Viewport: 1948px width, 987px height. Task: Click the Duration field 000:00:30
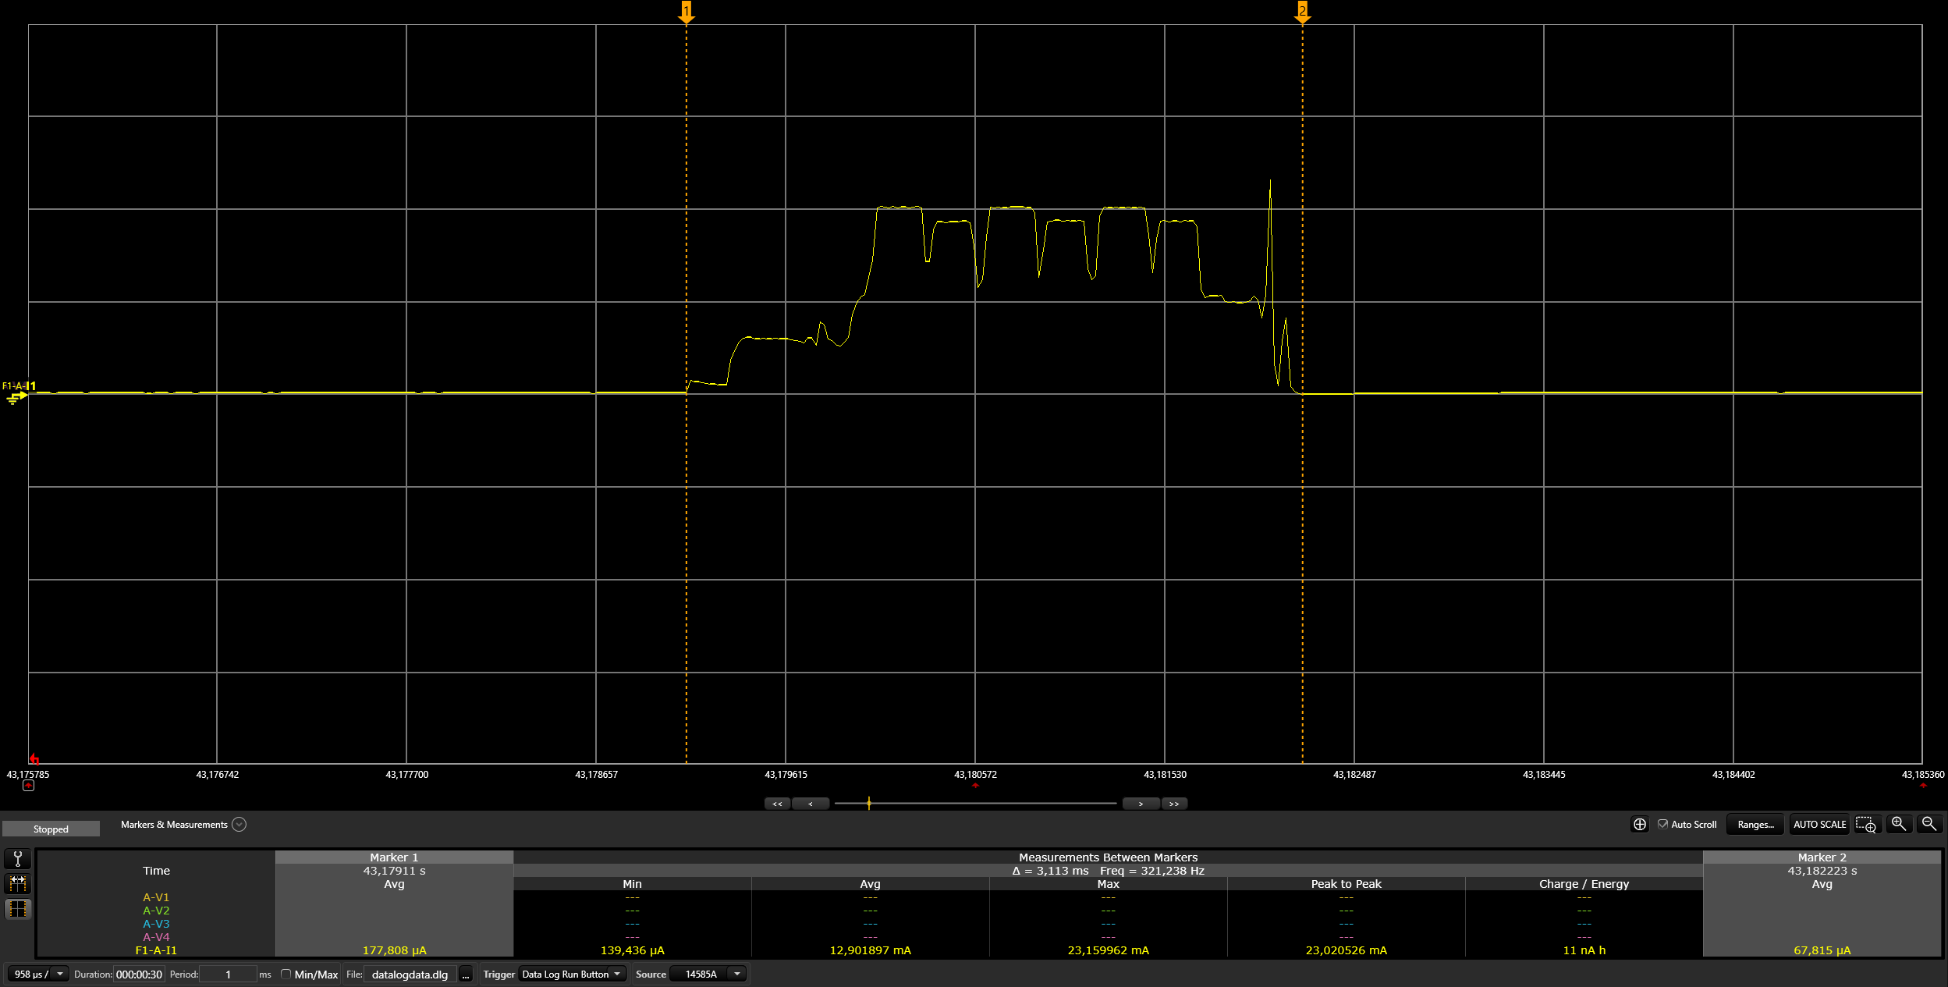139,974
